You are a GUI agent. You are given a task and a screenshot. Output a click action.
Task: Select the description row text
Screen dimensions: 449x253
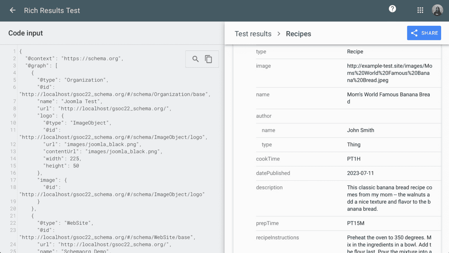coord(389,198)
